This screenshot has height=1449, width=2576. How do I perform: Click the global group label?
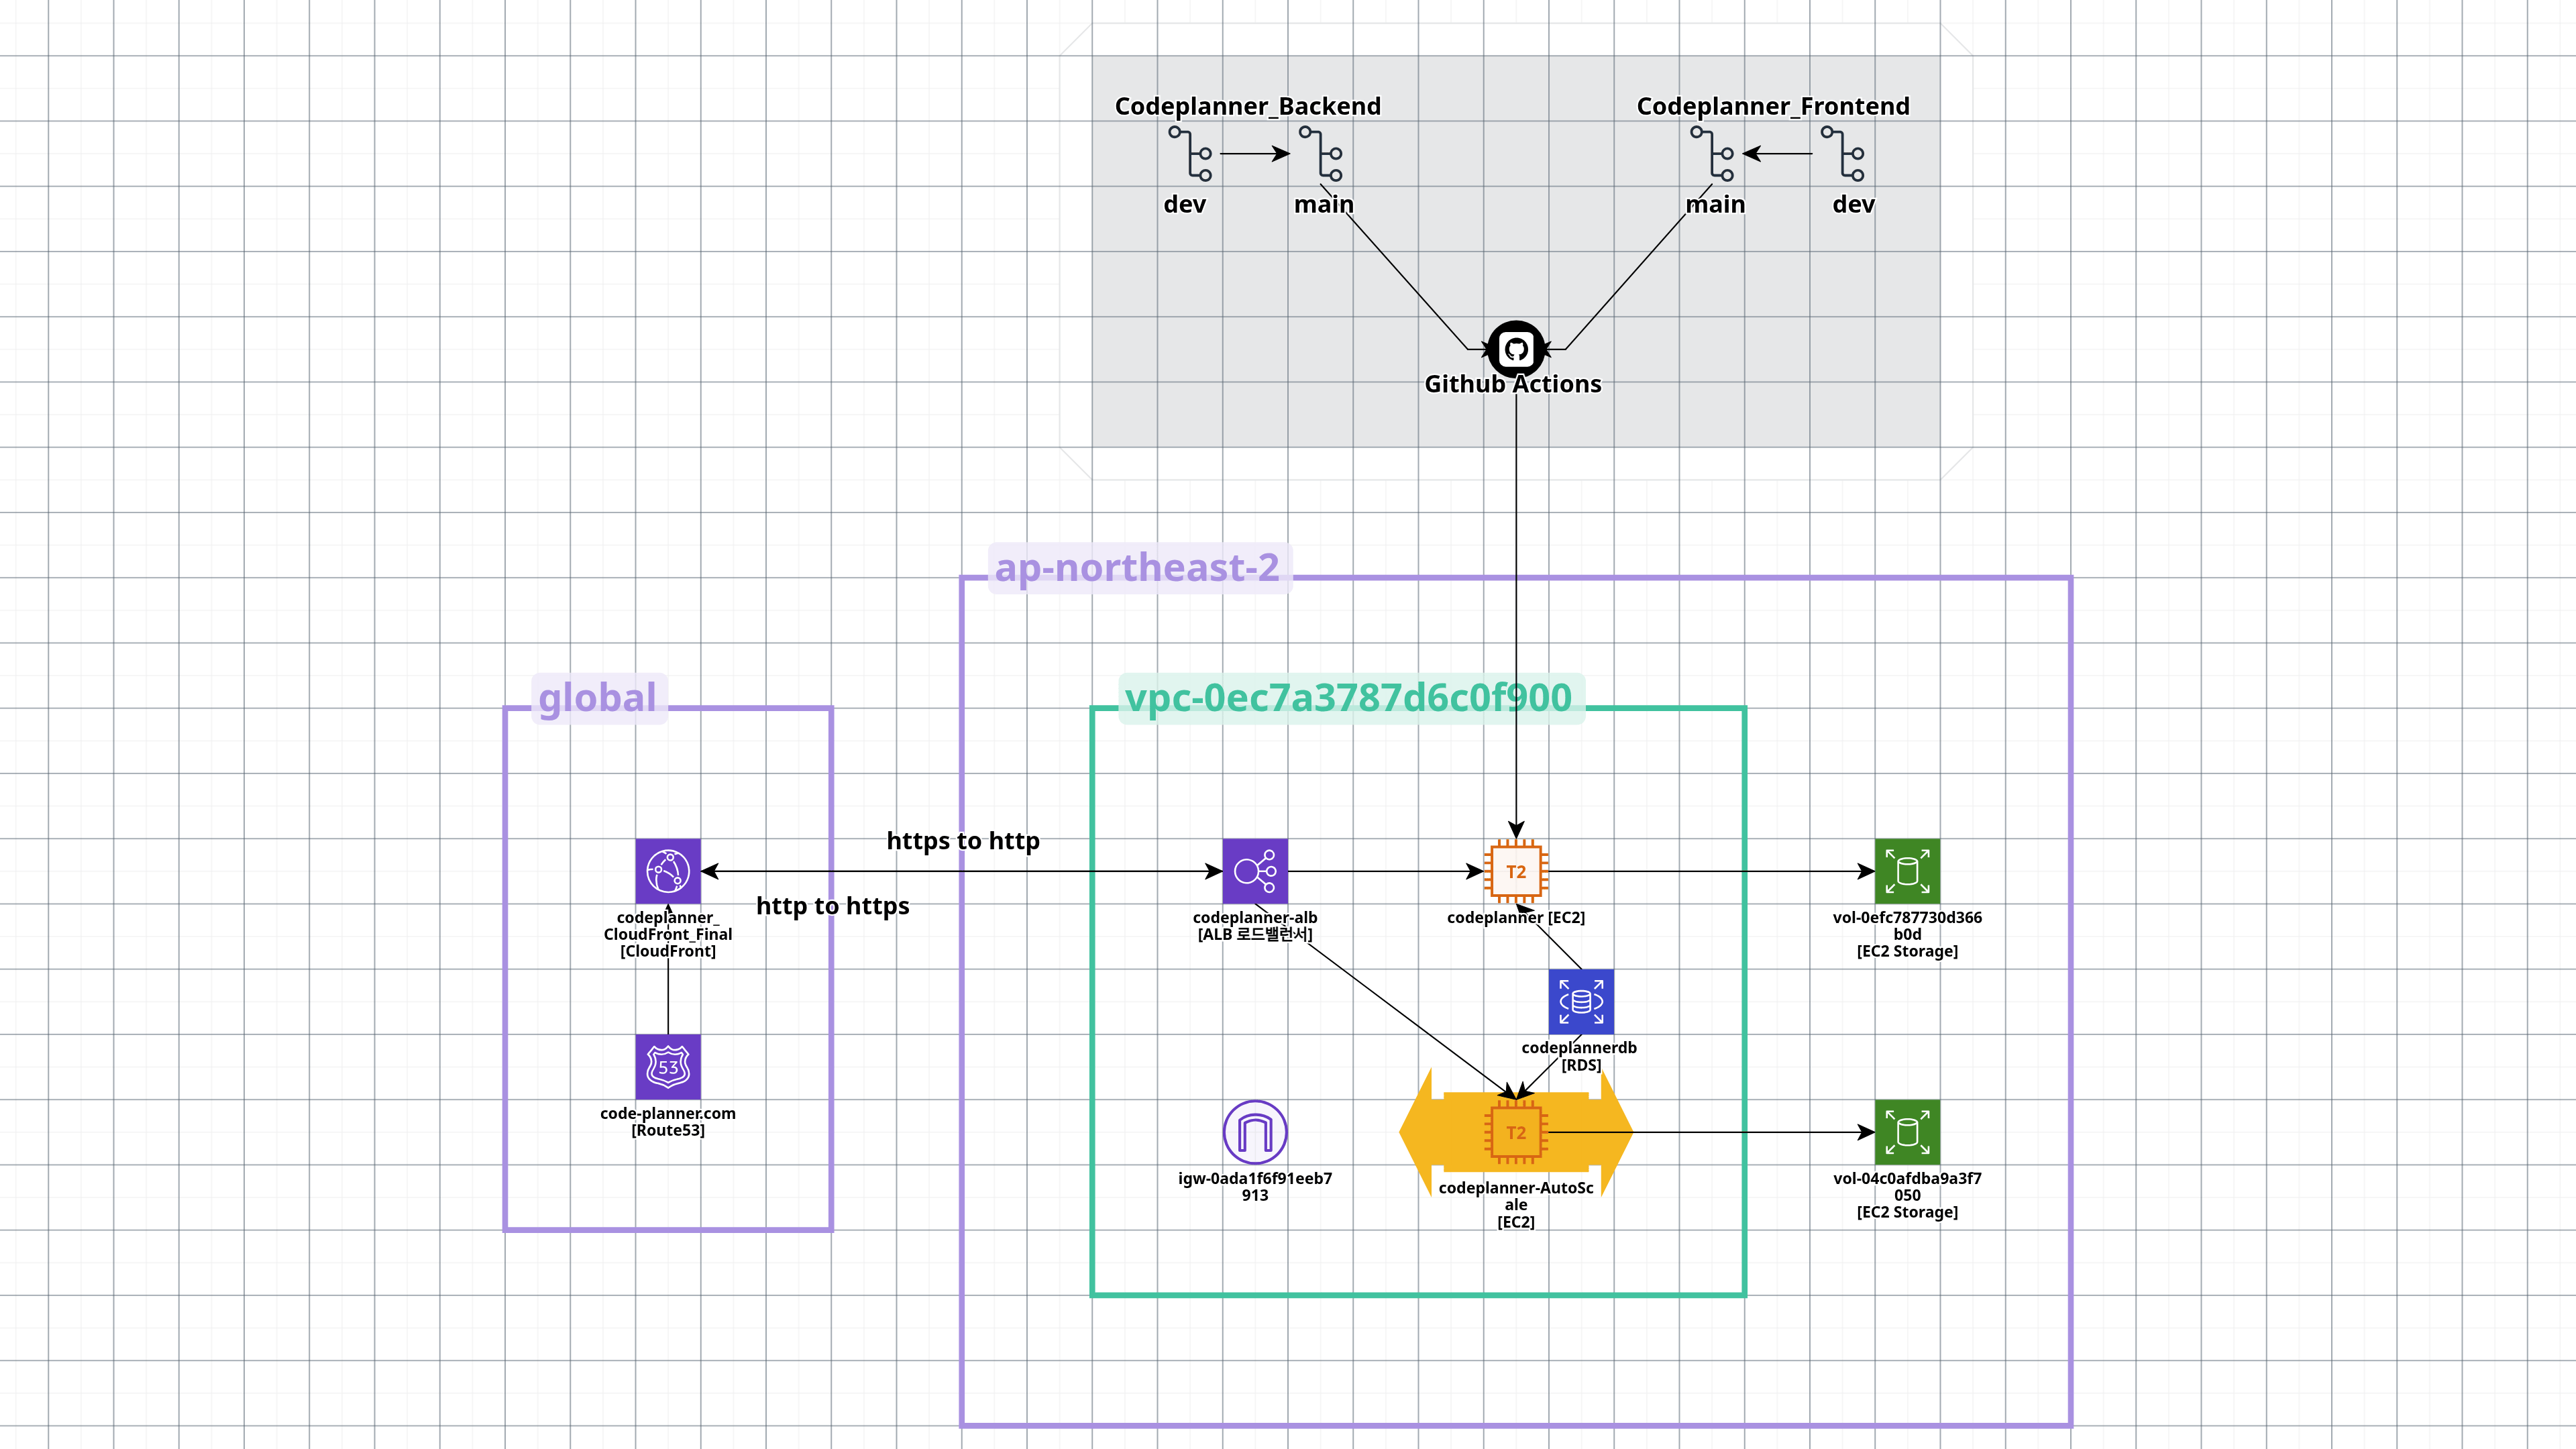click(598, 698)
